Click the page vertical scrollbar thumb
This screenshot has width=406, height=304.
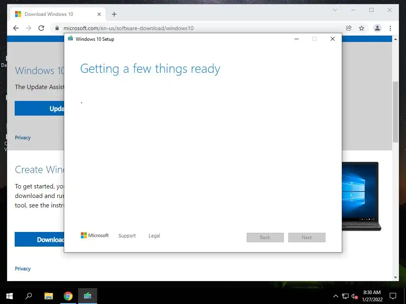tap(395, 112)
